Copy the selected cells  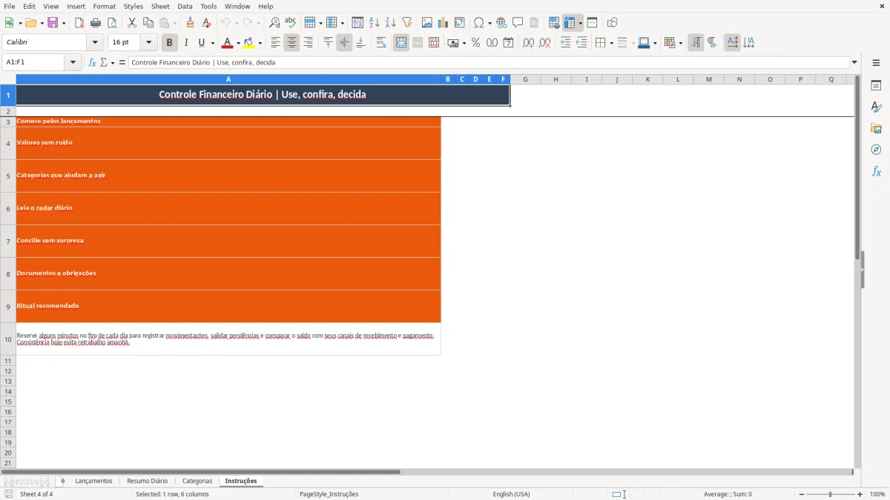coord(148,23)
